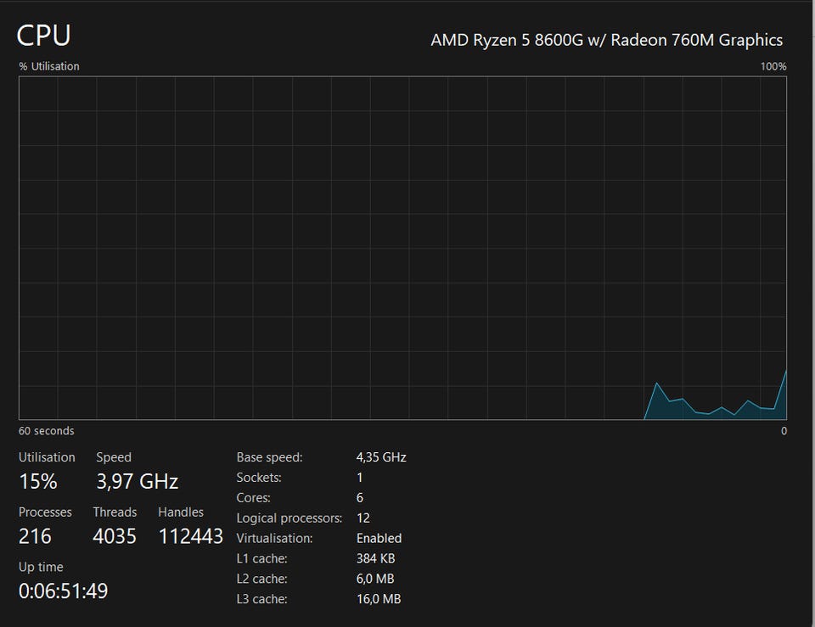Click the Virtualisation: label

point(274,538)
